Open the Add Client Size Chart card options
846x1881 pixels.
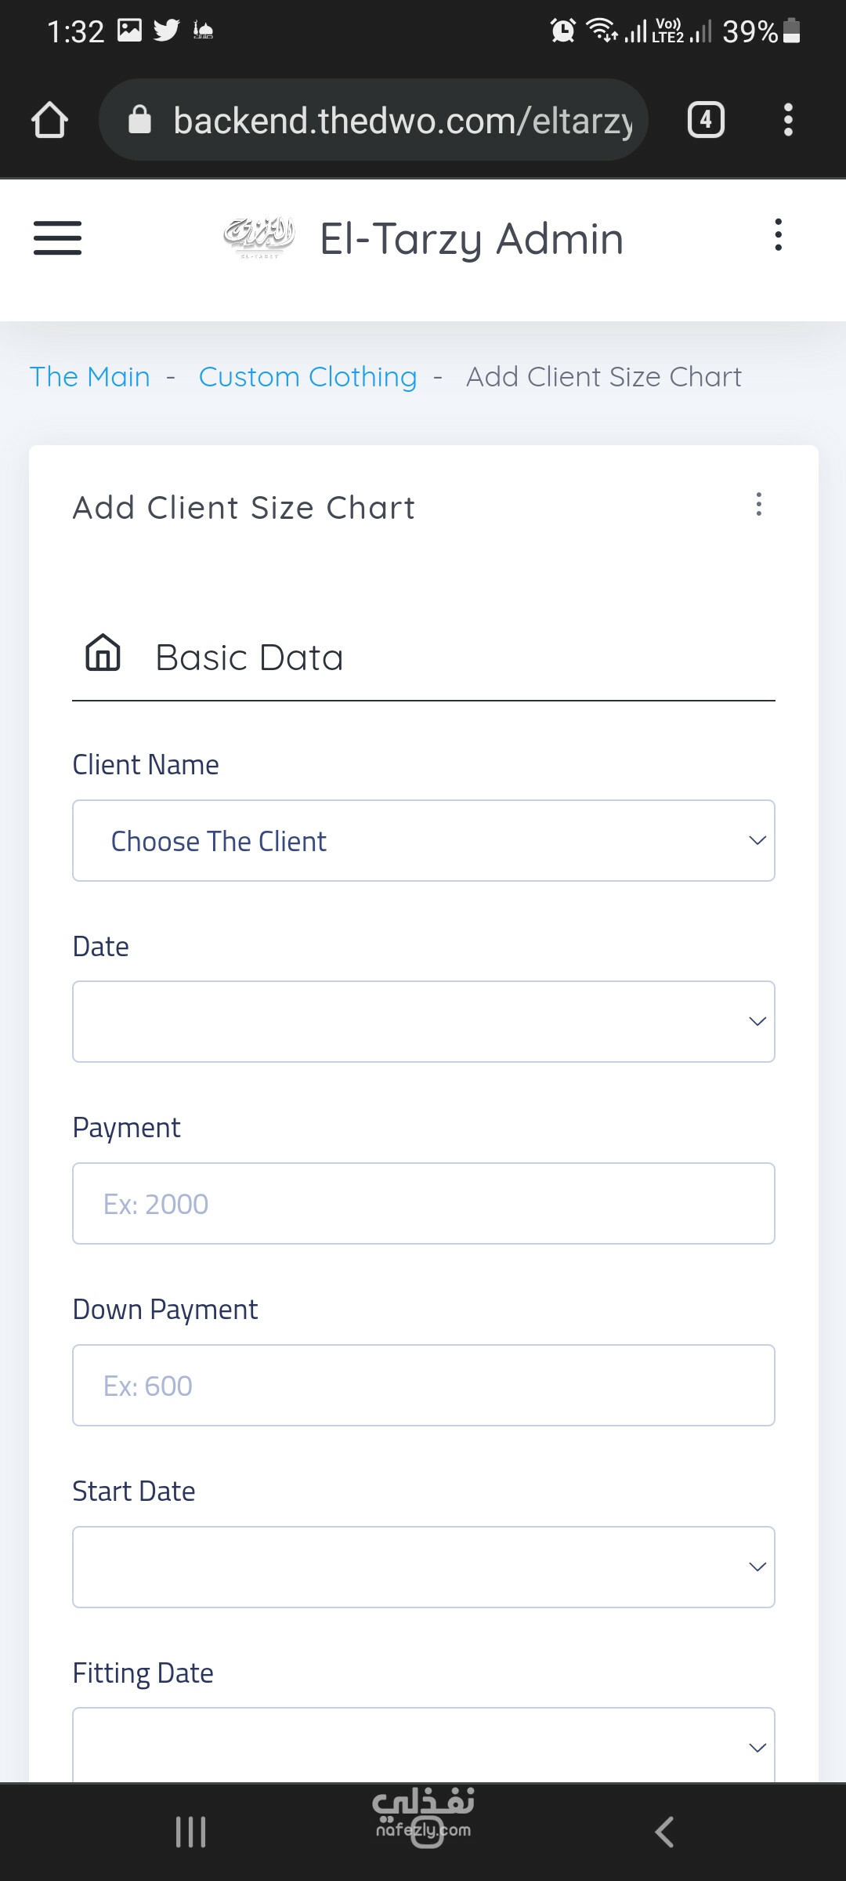758,504
